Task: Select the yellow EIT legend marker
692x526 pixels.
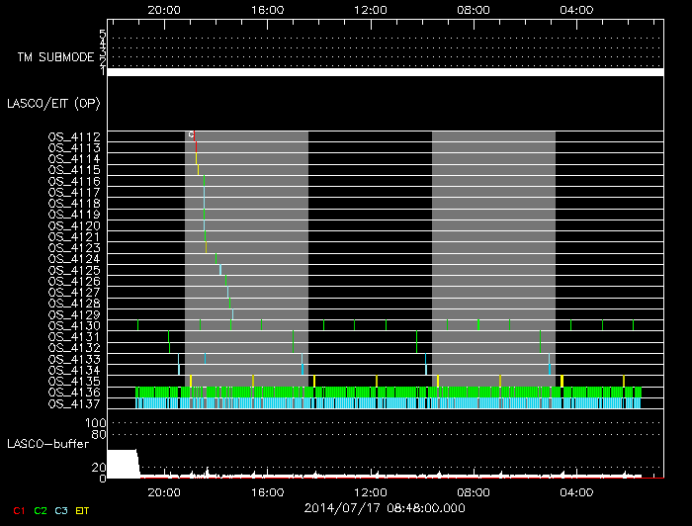Action: coord(83,511)
